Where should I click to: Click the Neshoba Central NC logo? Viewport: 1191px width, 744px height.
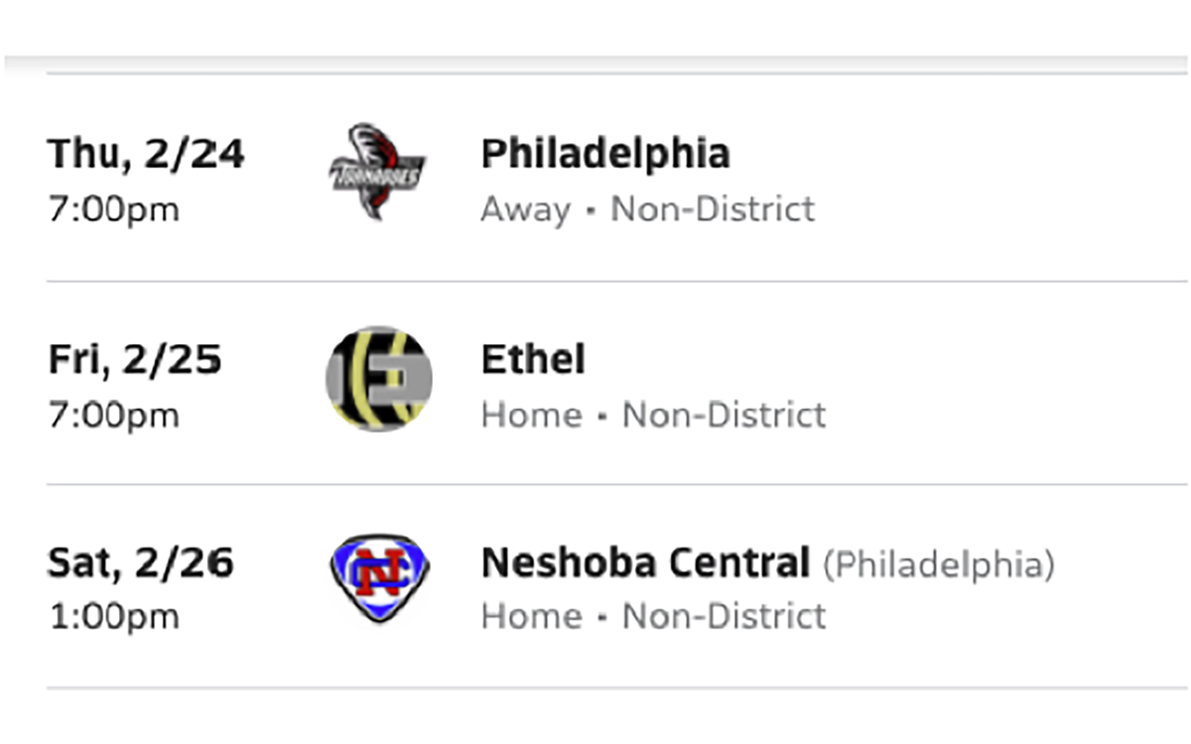point(378,579)
